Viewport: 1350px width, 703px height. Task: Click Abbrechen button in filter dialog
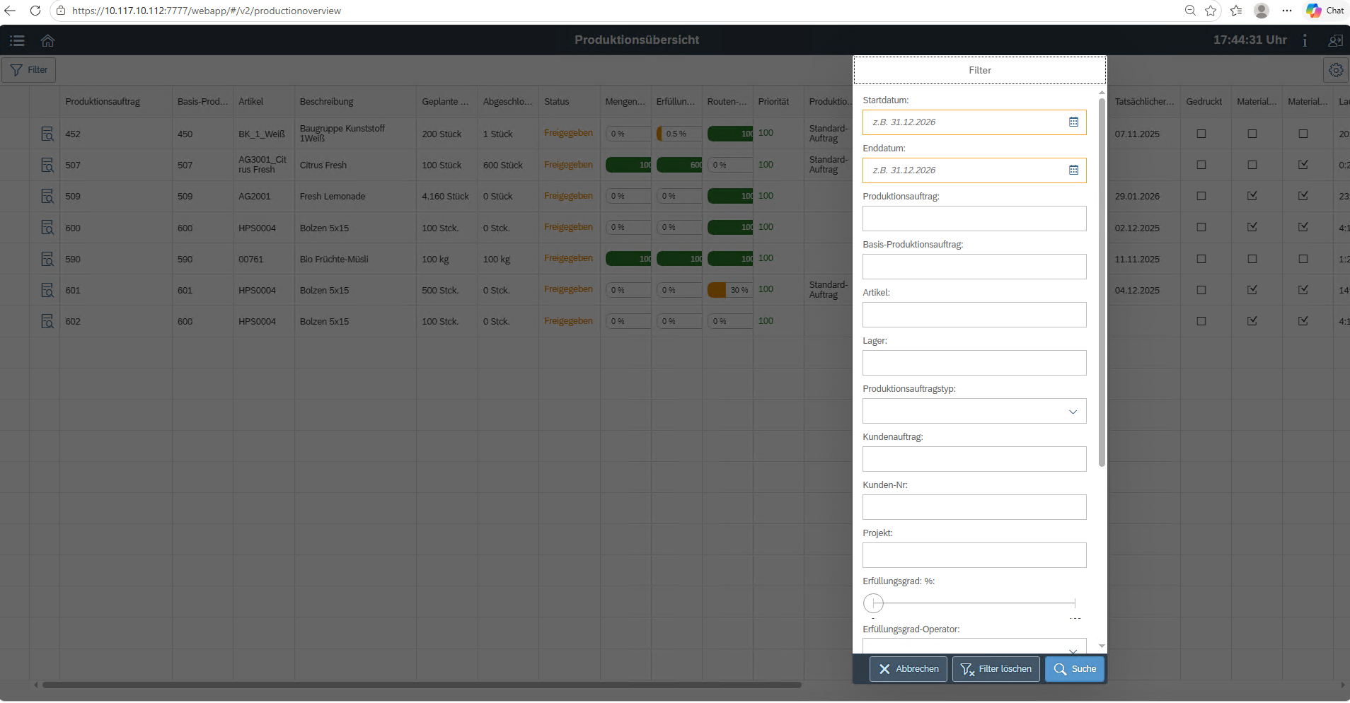click(908, 669)
